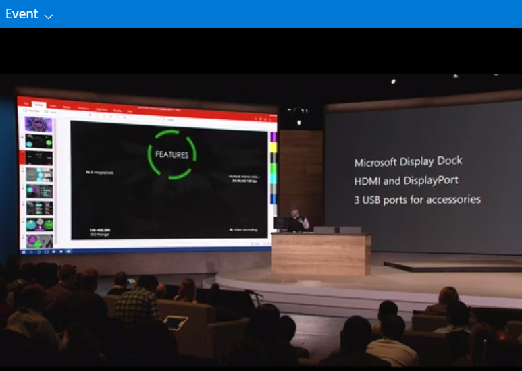Screen dimensions: 522x371
Task: Select the Home tab in projected PowerPoint
Action: [39, 105]
